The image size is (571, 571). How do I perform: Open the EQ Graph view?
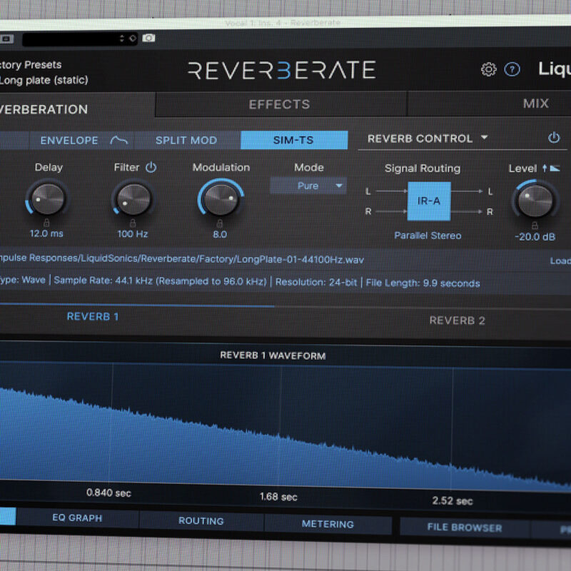click(x=77, y=518)
